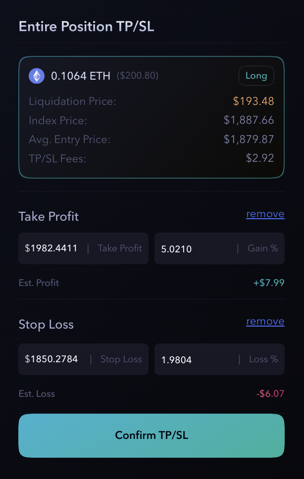Click the $193.48 liquidation price value
304x479 pixels.
253,101
